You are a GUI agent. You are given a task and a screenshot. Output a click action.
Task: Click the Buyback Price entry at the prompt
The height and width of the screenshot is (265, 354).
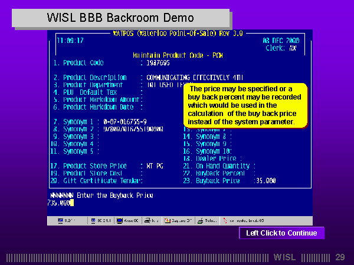click(60, 203)
